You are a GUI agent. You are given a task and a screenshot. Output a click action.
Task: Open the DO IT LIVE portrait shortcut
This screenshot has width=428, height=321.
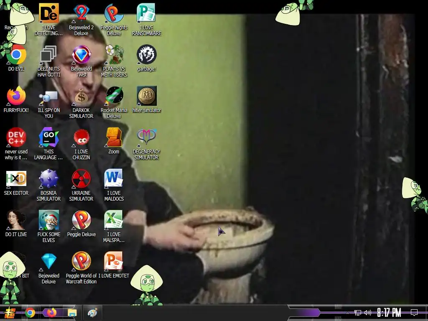click(16, 220)
